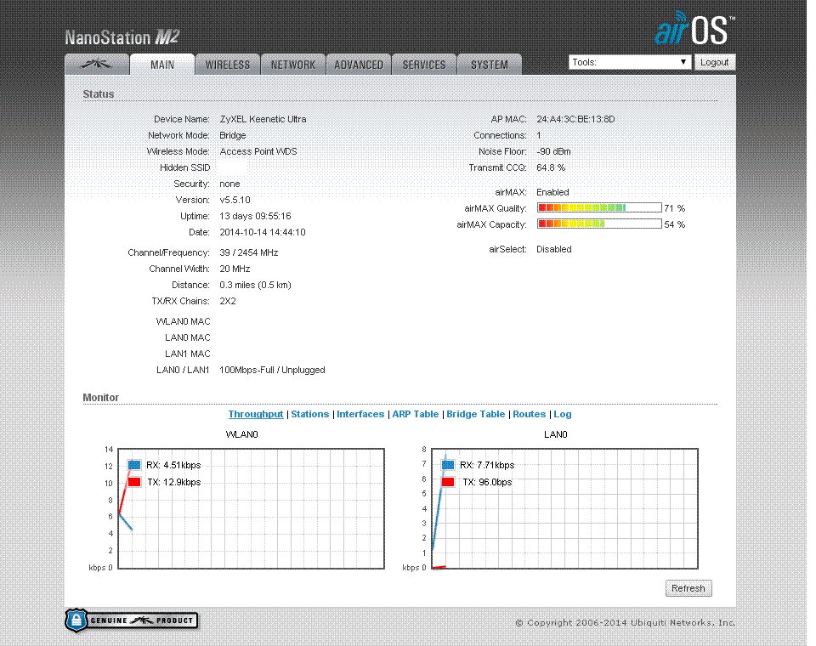Viewport: 816px width, 646px height.
Task: Select WLAN0 'TX: 12.9kbps' reading
Action: click(173, 482)
